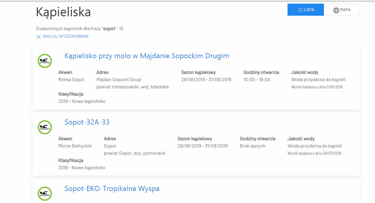Click the X icon beside Anuluj wyszukiwanie
The image size is (375, 203).
point(38,37)
